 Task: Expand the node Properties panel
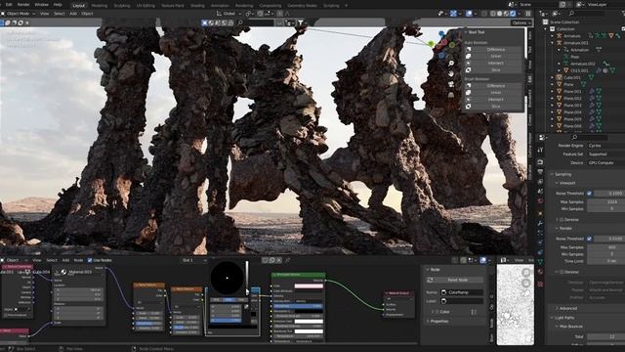[428, 321]
